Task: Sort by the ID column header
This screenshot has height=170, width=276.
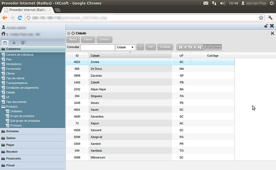Action: point(77,55)
